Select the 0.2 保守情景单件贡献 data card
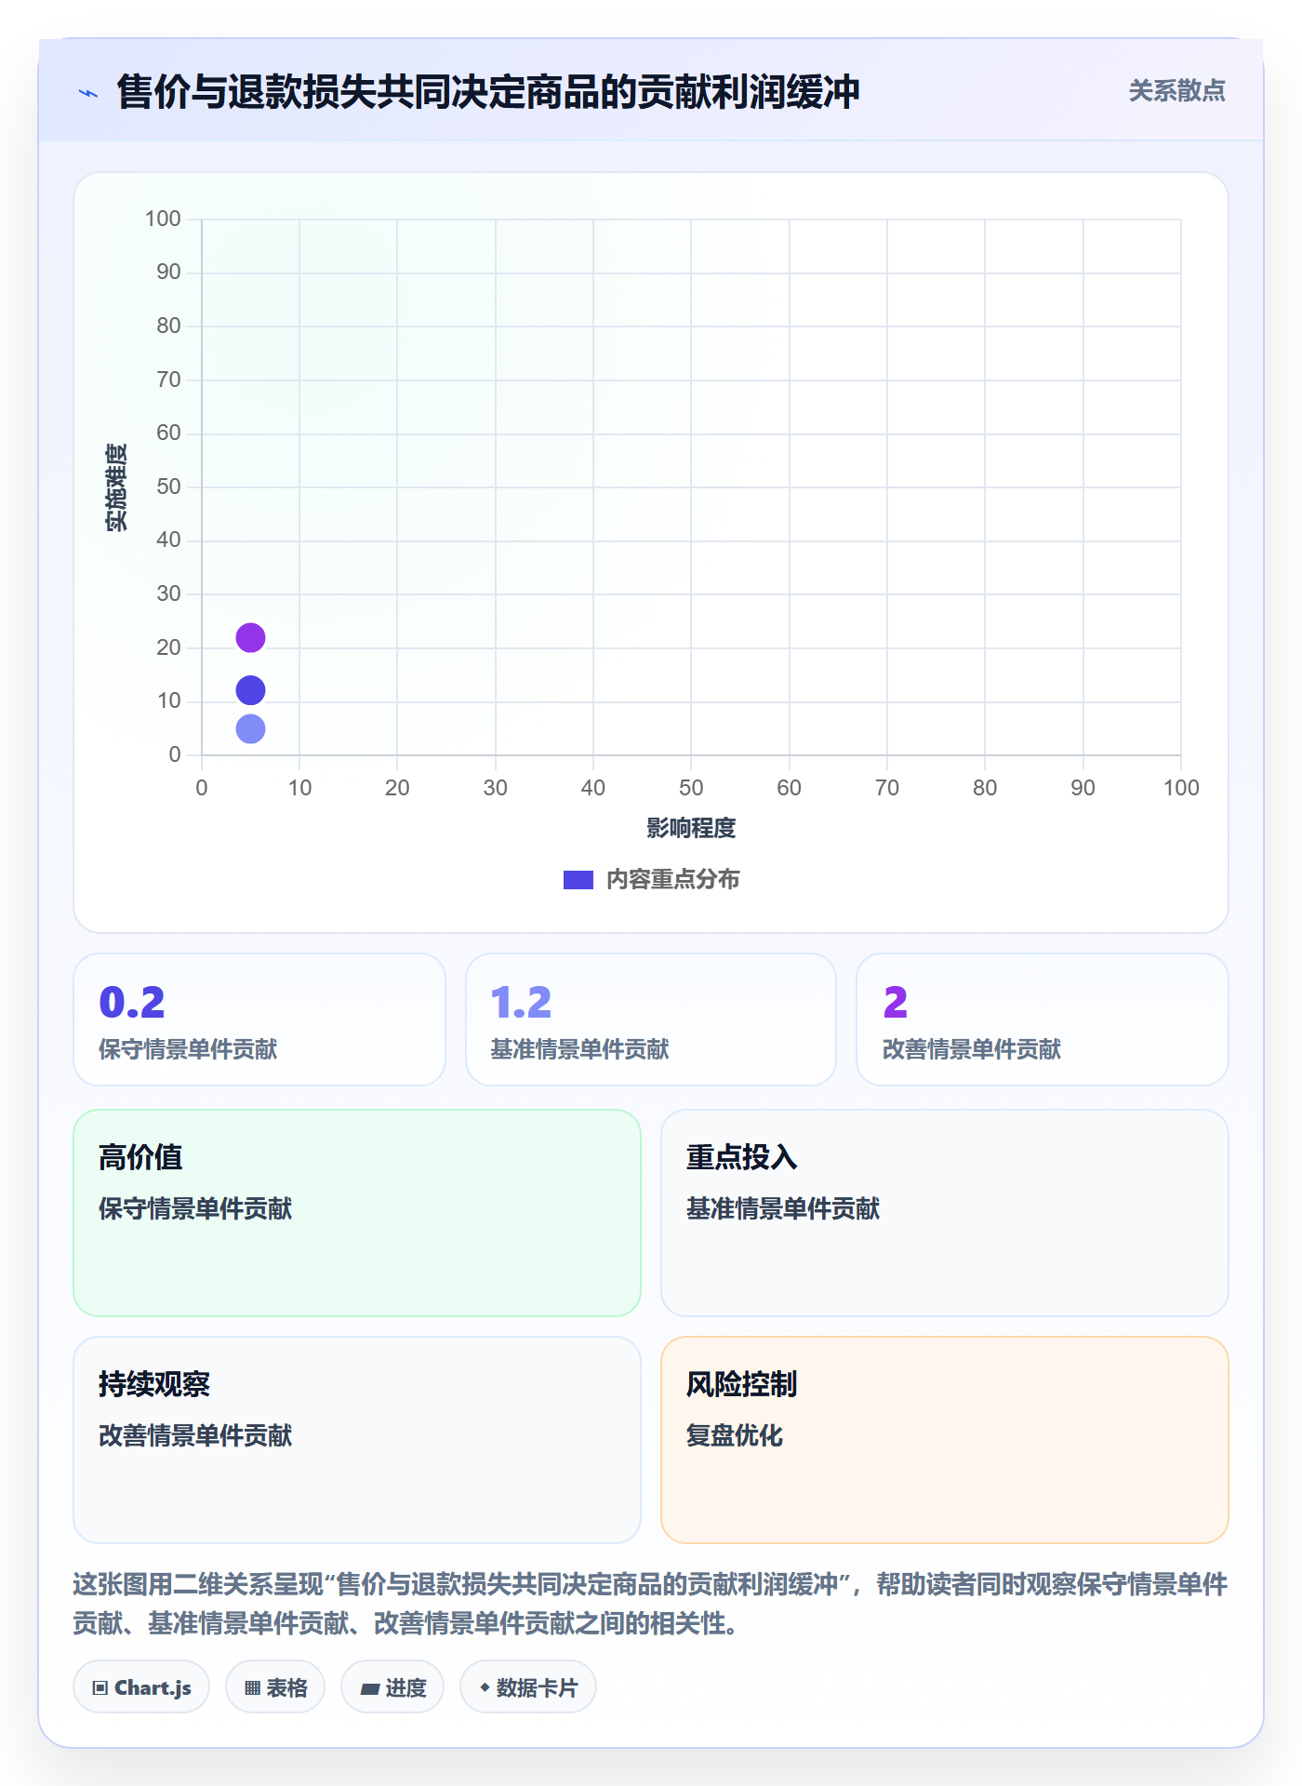 click(x=259, y=1020)
